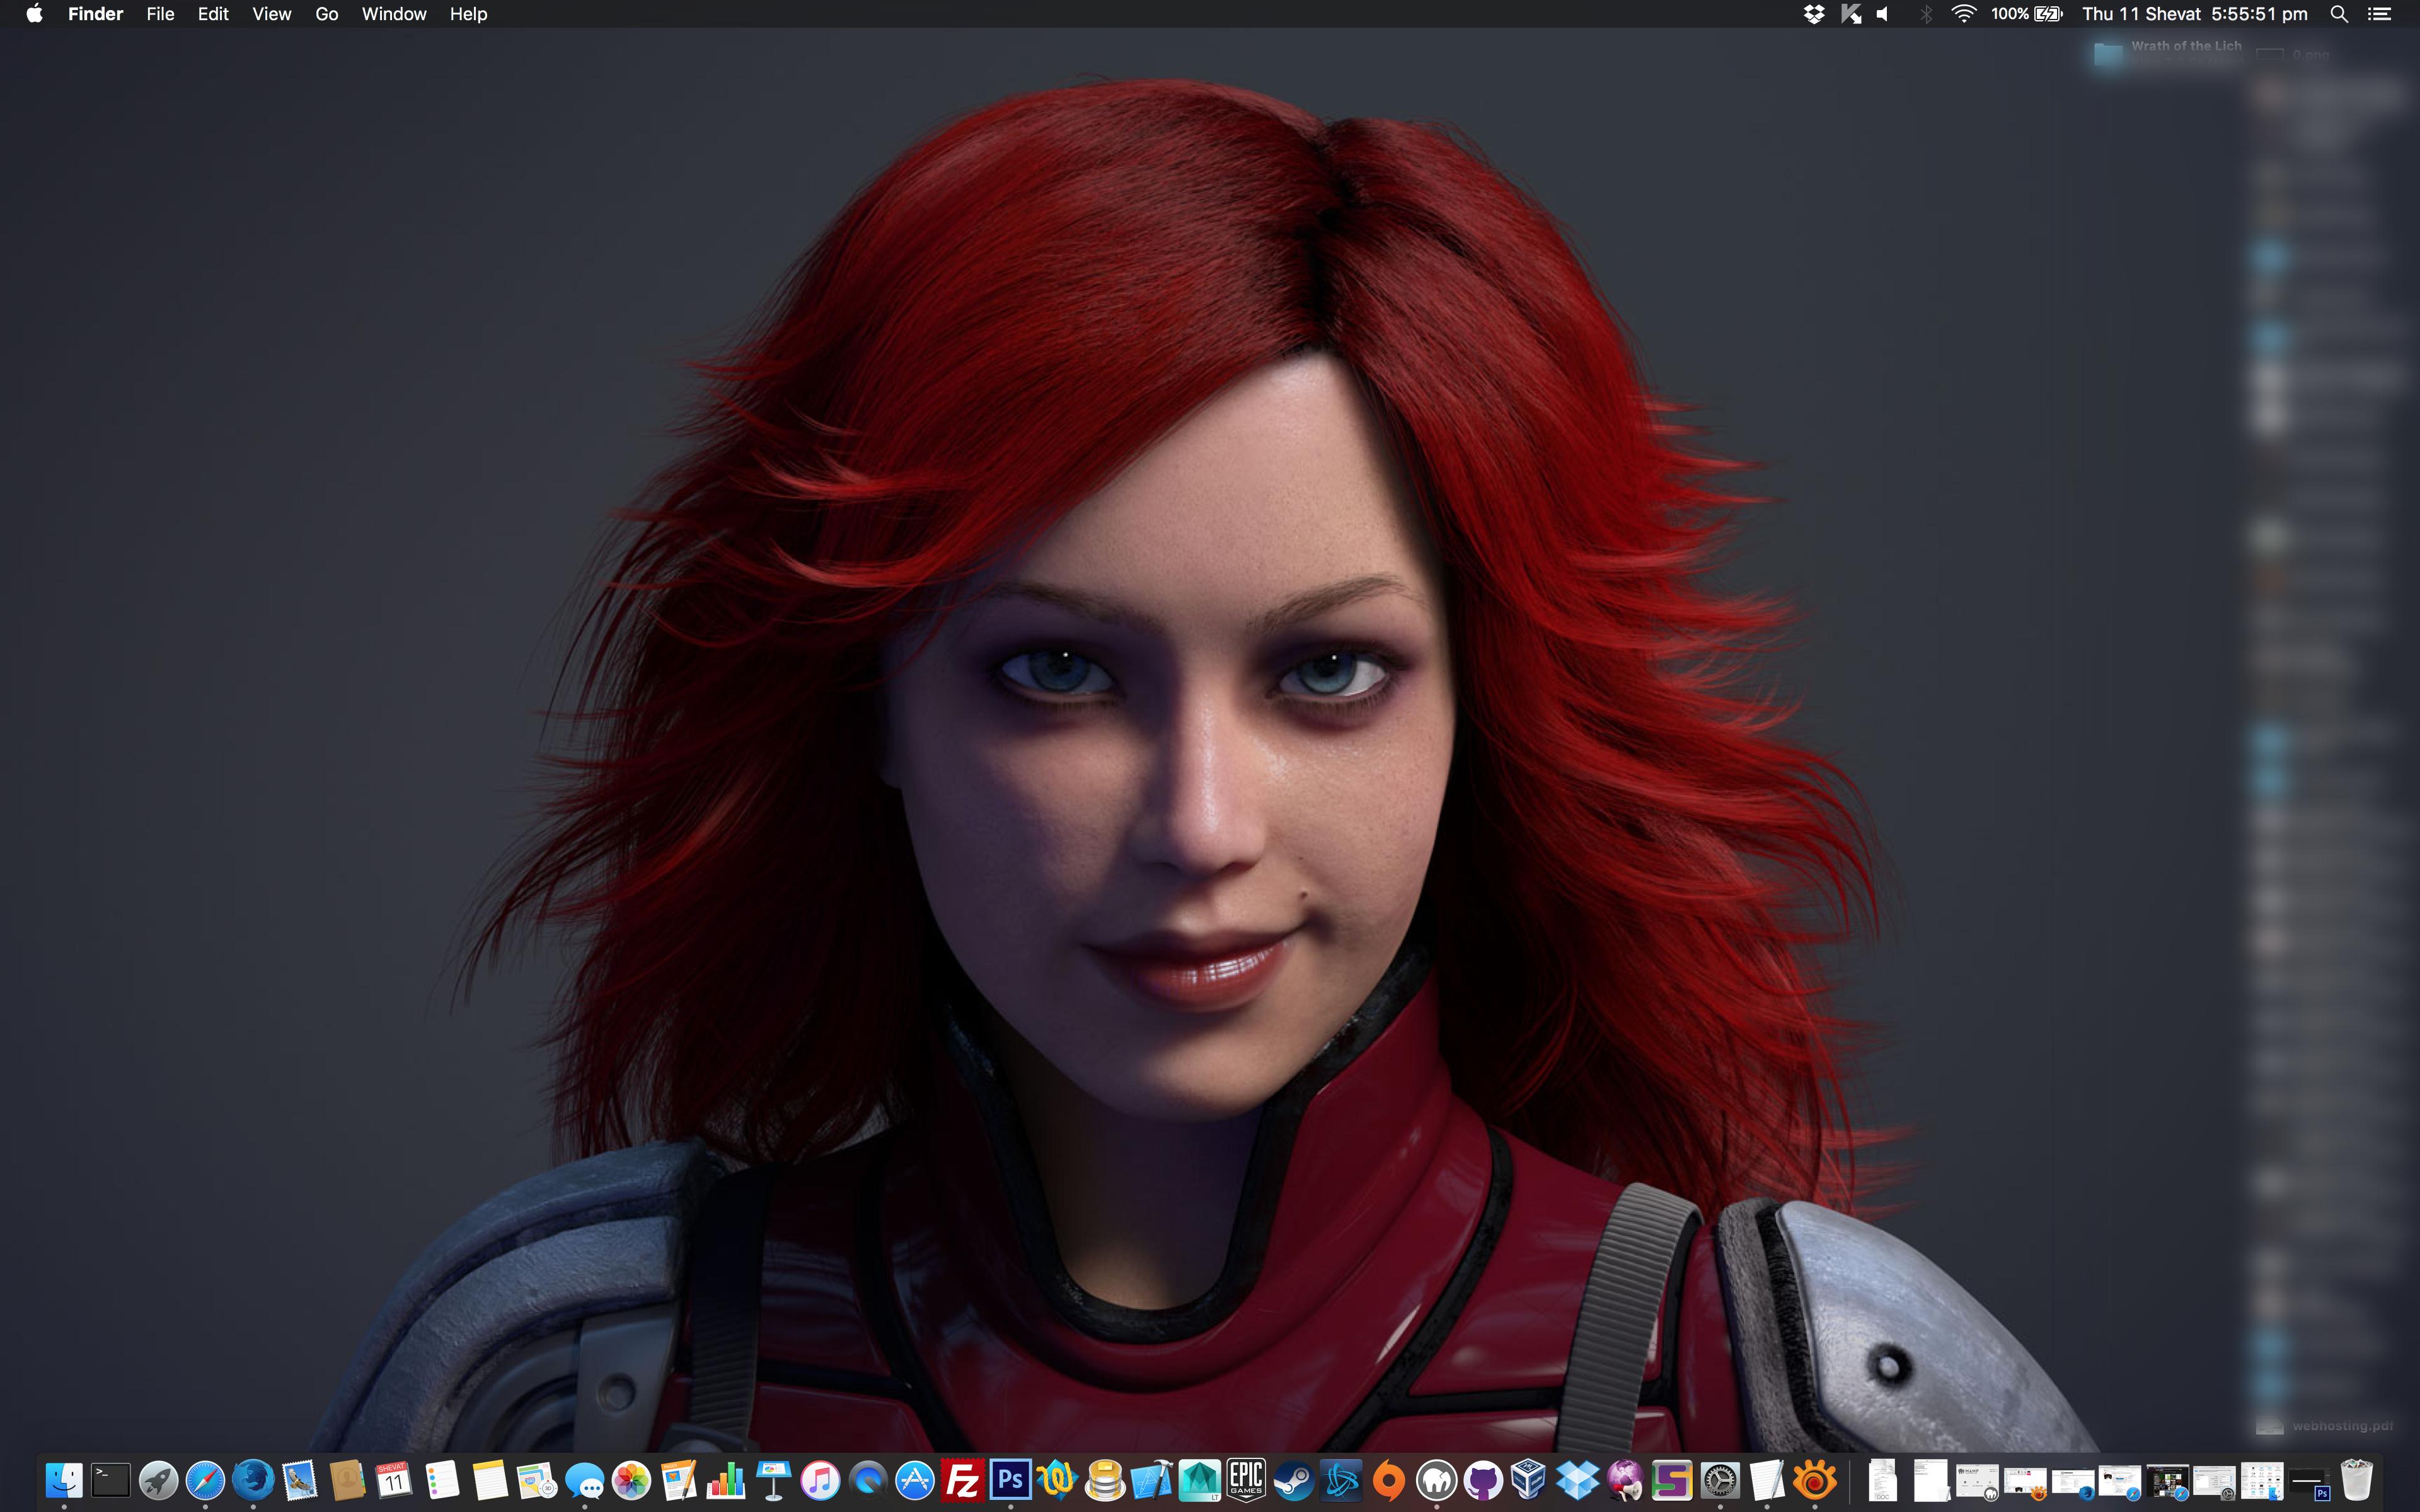Screen dimensions: 2420x1512
Task: Open MAMP elephant icon in Dock
Action: coord(1436,1480)
